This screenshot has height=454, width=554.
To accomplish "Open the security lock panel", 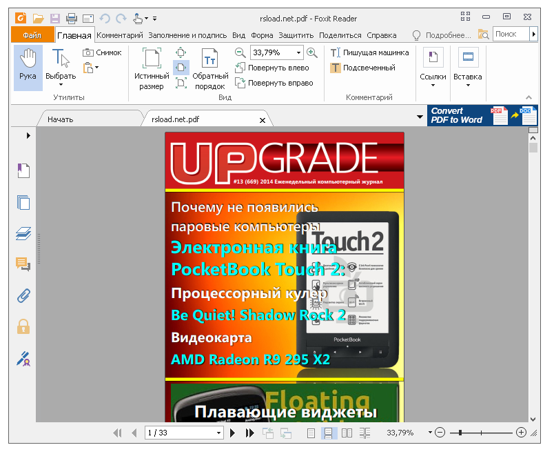I will pyautogui.click(x=23, y=326).
